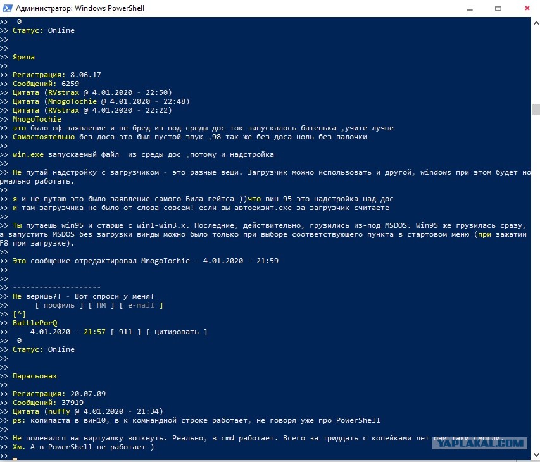This screenshot has height=462, width=540.
Task: Click the window title 'Администратор: Windows PowerShell'
Action: coord(80,8)
